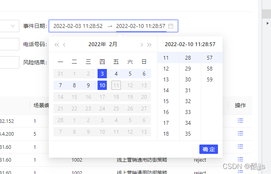Image resolution: width=271 pixels, height=174 pixels.
Task: Choose hour 16 in time column
Action: pos(168,112)
